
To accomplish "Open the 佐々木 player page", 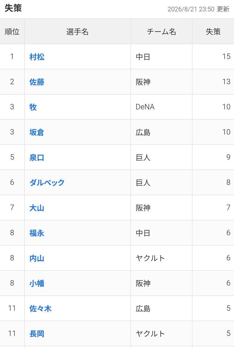I will tap(40, 309).
